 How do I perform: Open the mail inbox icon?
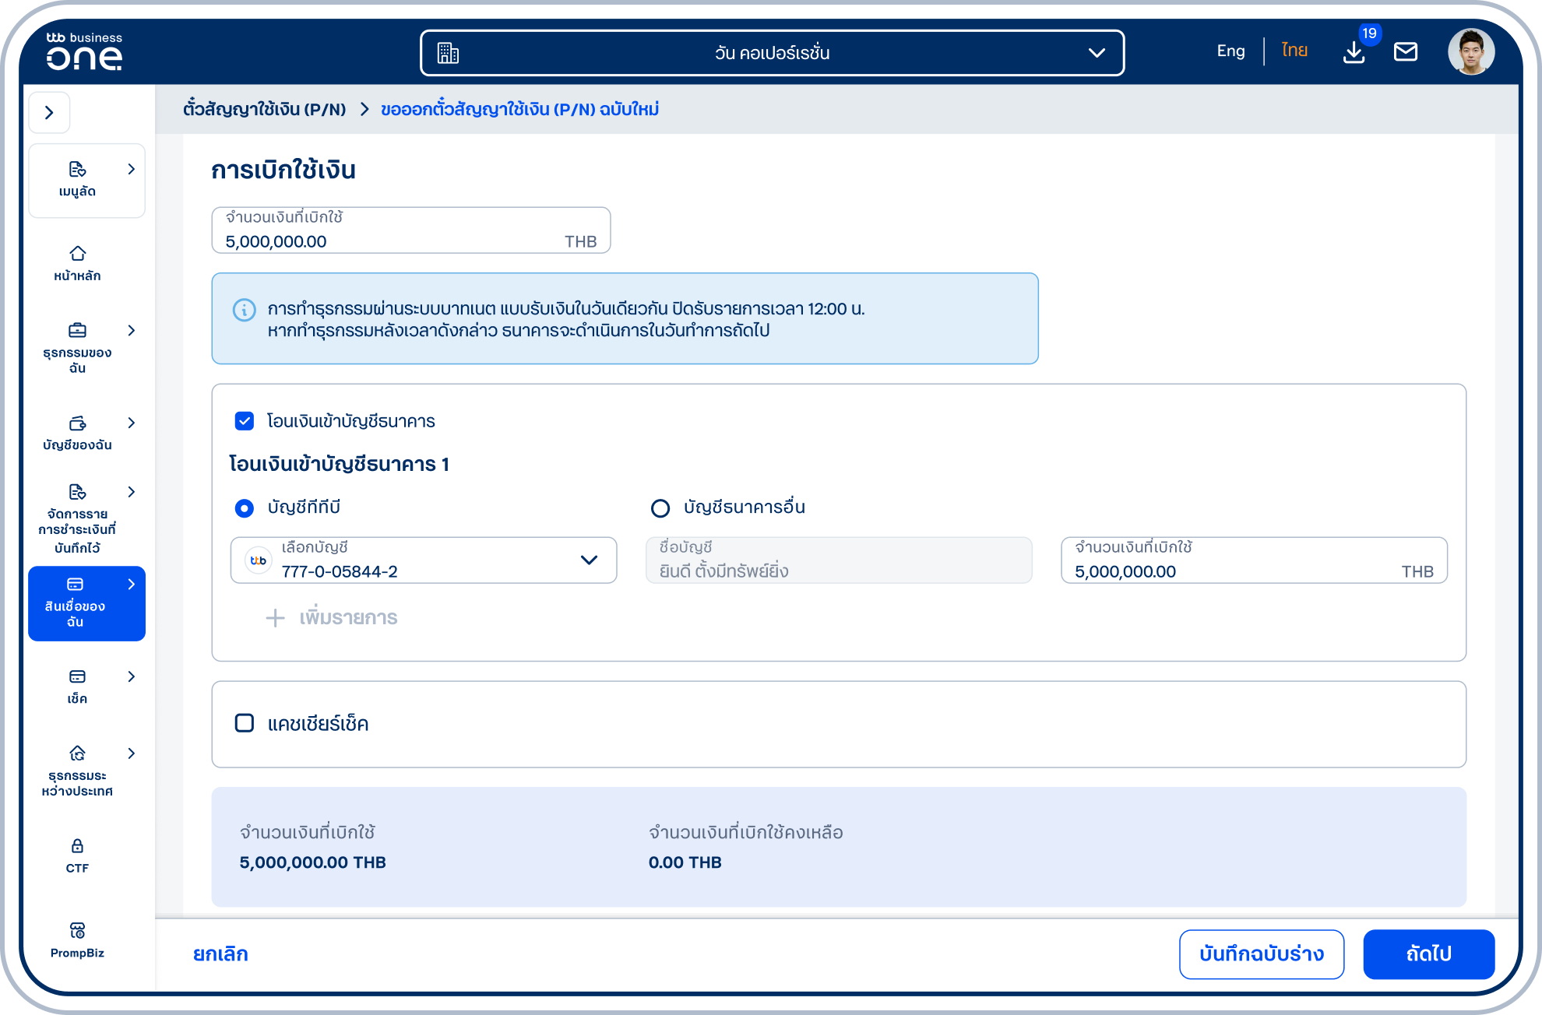(x=1406, y=52)
